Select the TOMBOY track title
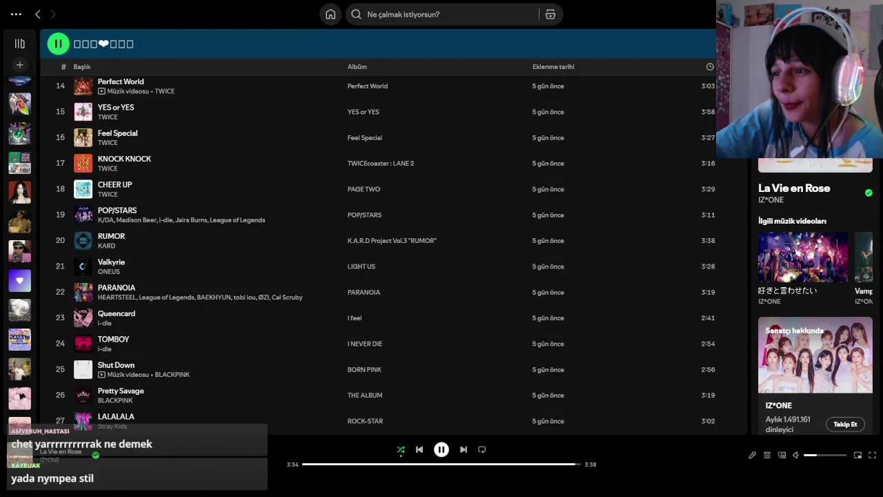 click(113, 339)
